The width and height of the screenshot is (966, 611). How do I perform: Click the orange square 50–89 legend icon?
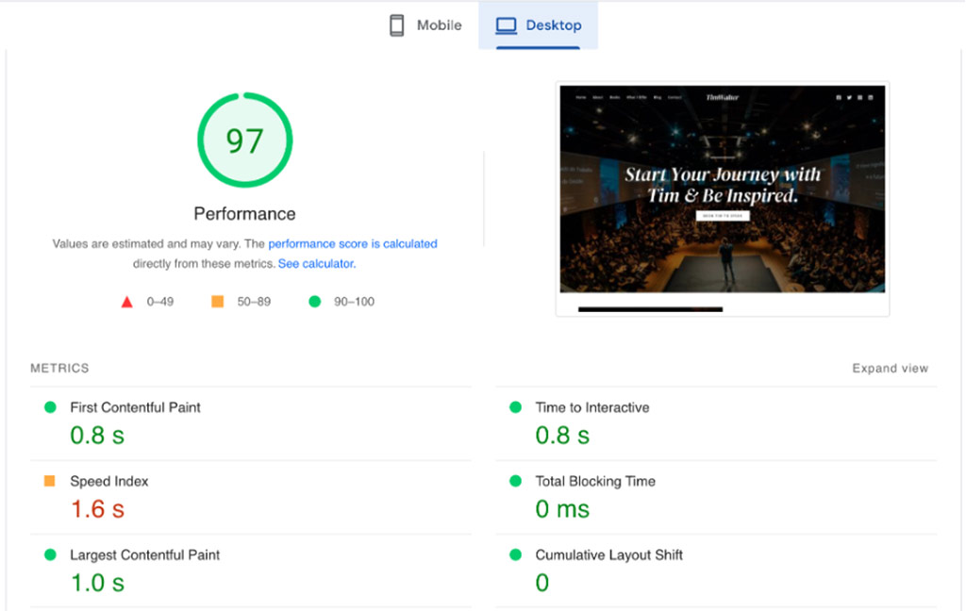[x=217, y=302]
